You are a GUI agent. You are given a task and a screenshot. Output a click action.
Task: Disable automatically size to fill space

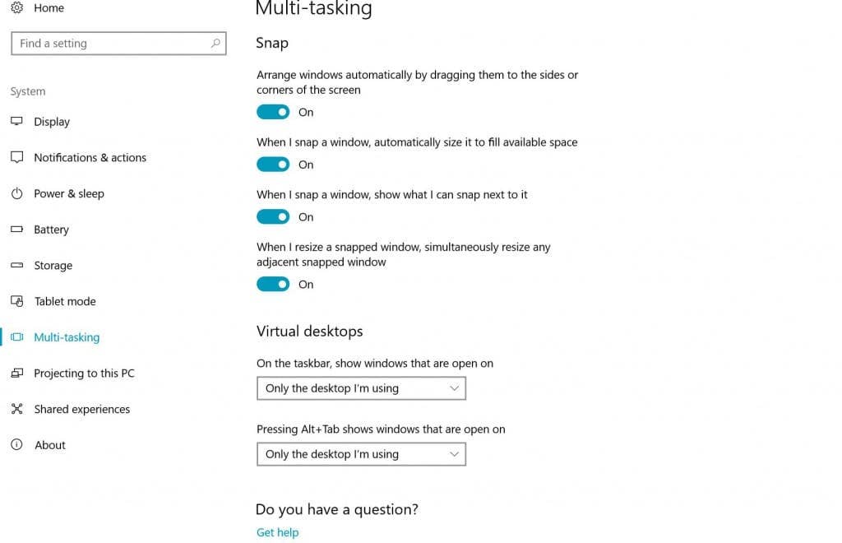273,165
